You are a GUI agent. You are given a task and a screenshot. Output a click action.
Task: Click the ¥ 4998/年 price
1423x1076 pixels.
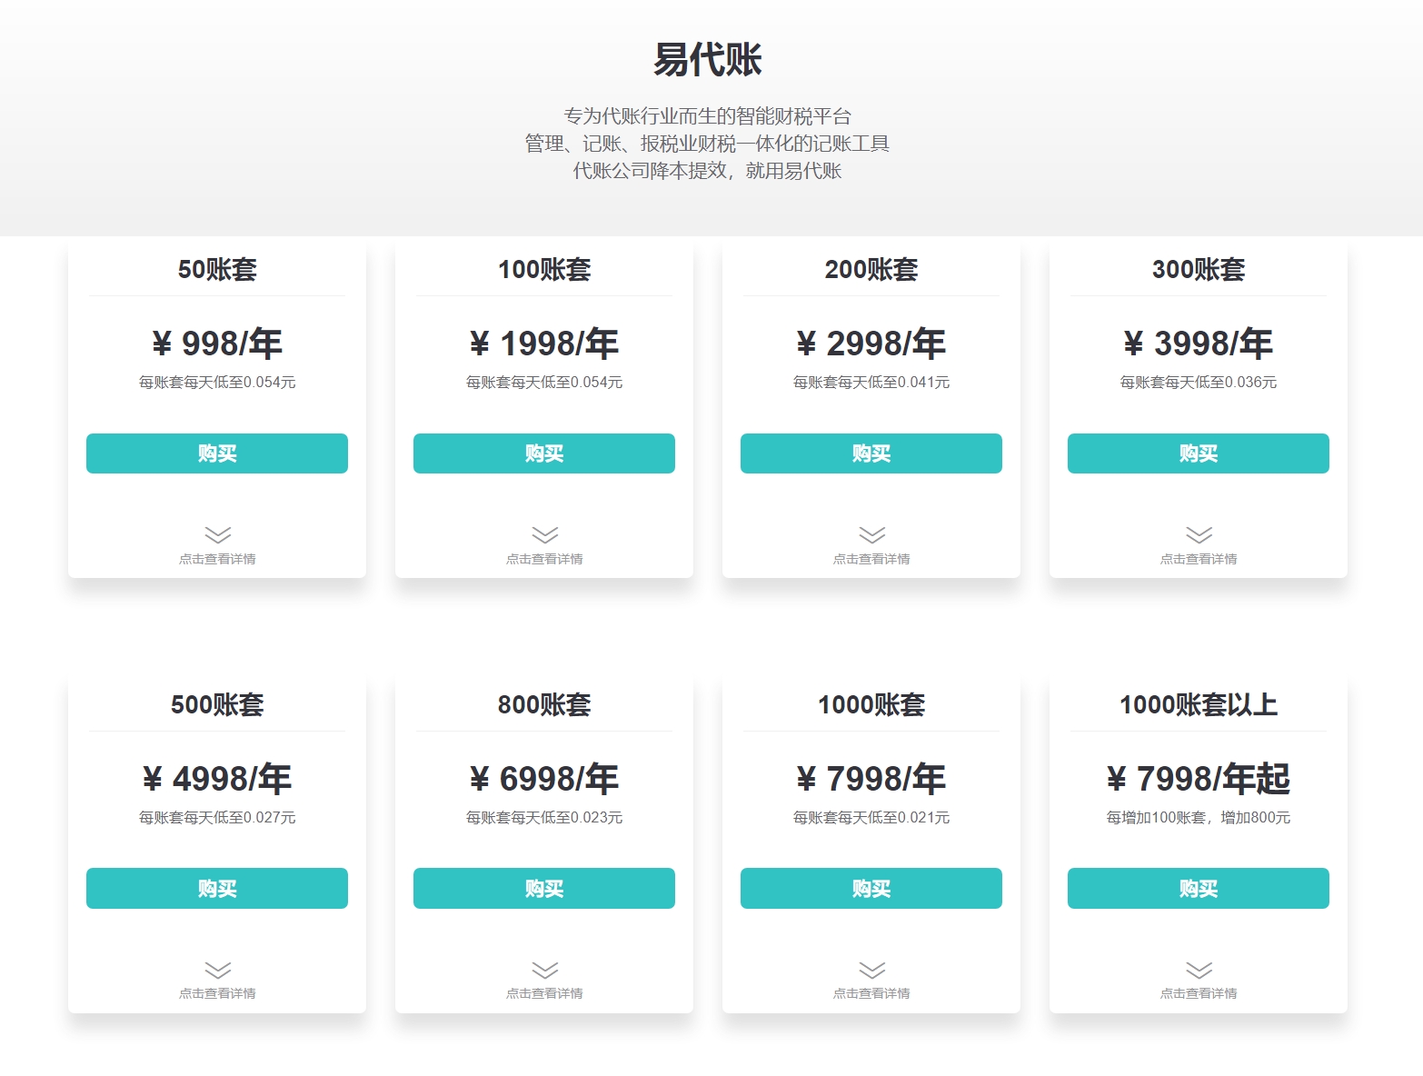pos(217,779)
